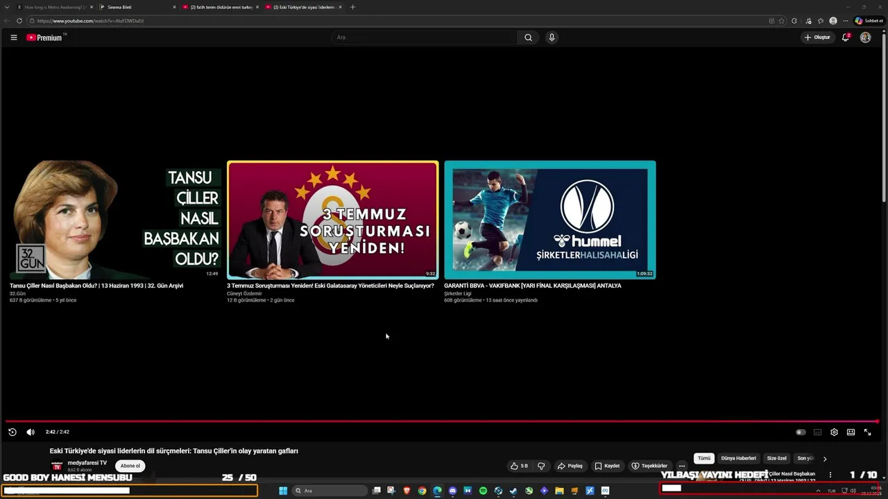
Task: Open Steam from the taskbar
Action: pos(513,491)
